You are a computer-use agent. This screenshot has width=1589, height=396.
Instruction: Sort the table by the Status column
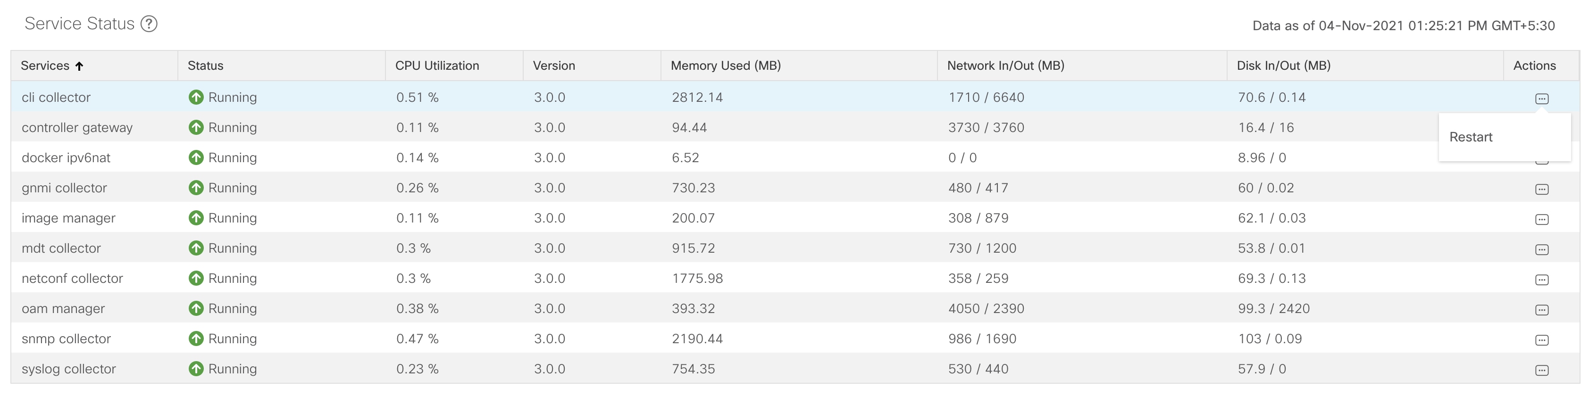[205, 66]
